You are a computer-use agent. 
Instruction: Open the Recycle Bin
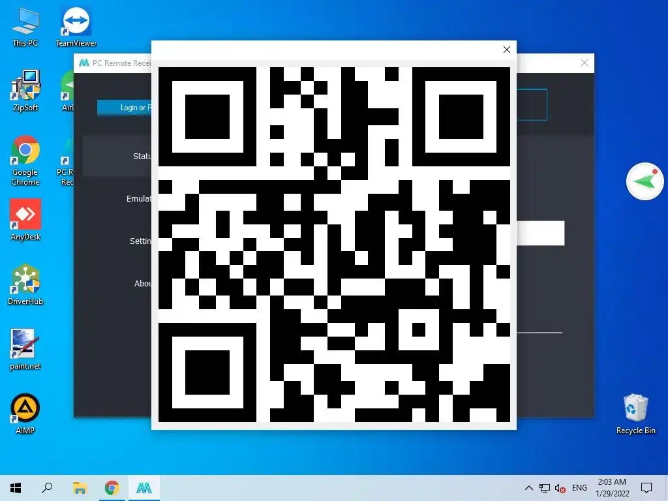click(635, 414)
